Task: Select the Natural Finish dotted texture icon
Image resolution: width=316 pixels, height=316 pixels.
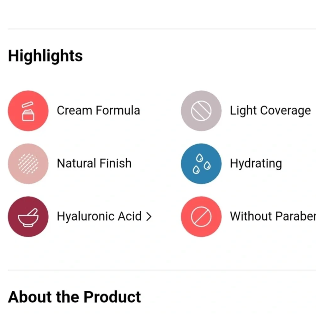Action: click(x=28, y=164)
